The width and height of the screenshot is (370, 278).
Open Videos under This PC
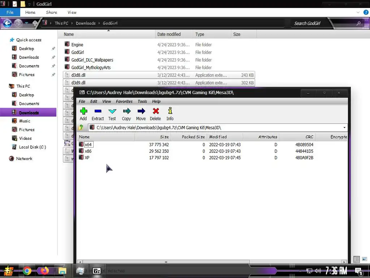click(x=25, y=138)
